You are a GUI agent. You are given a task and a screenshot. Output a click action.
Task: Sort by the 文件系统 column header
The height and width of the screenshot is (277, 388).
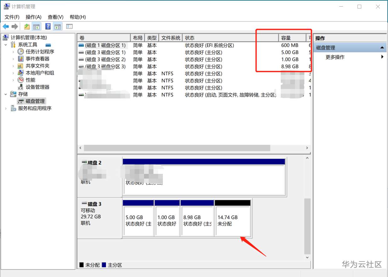pyautogui.click(x=171, y=38)
